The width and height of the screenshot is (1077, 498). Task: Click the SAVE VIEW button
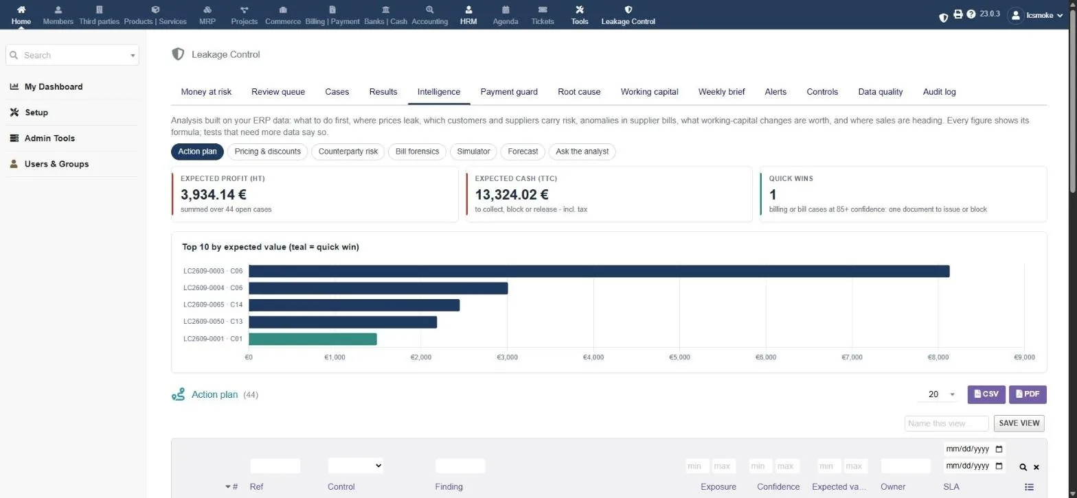tap(1019, 423)
